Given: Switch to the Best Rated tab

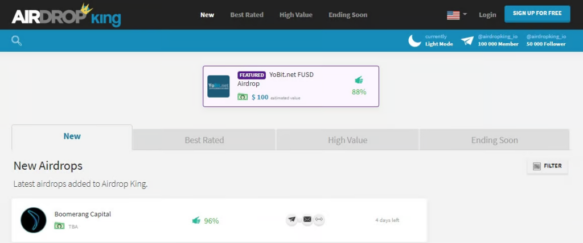Looking at the screenshot, I should click(x=204, y=140).
